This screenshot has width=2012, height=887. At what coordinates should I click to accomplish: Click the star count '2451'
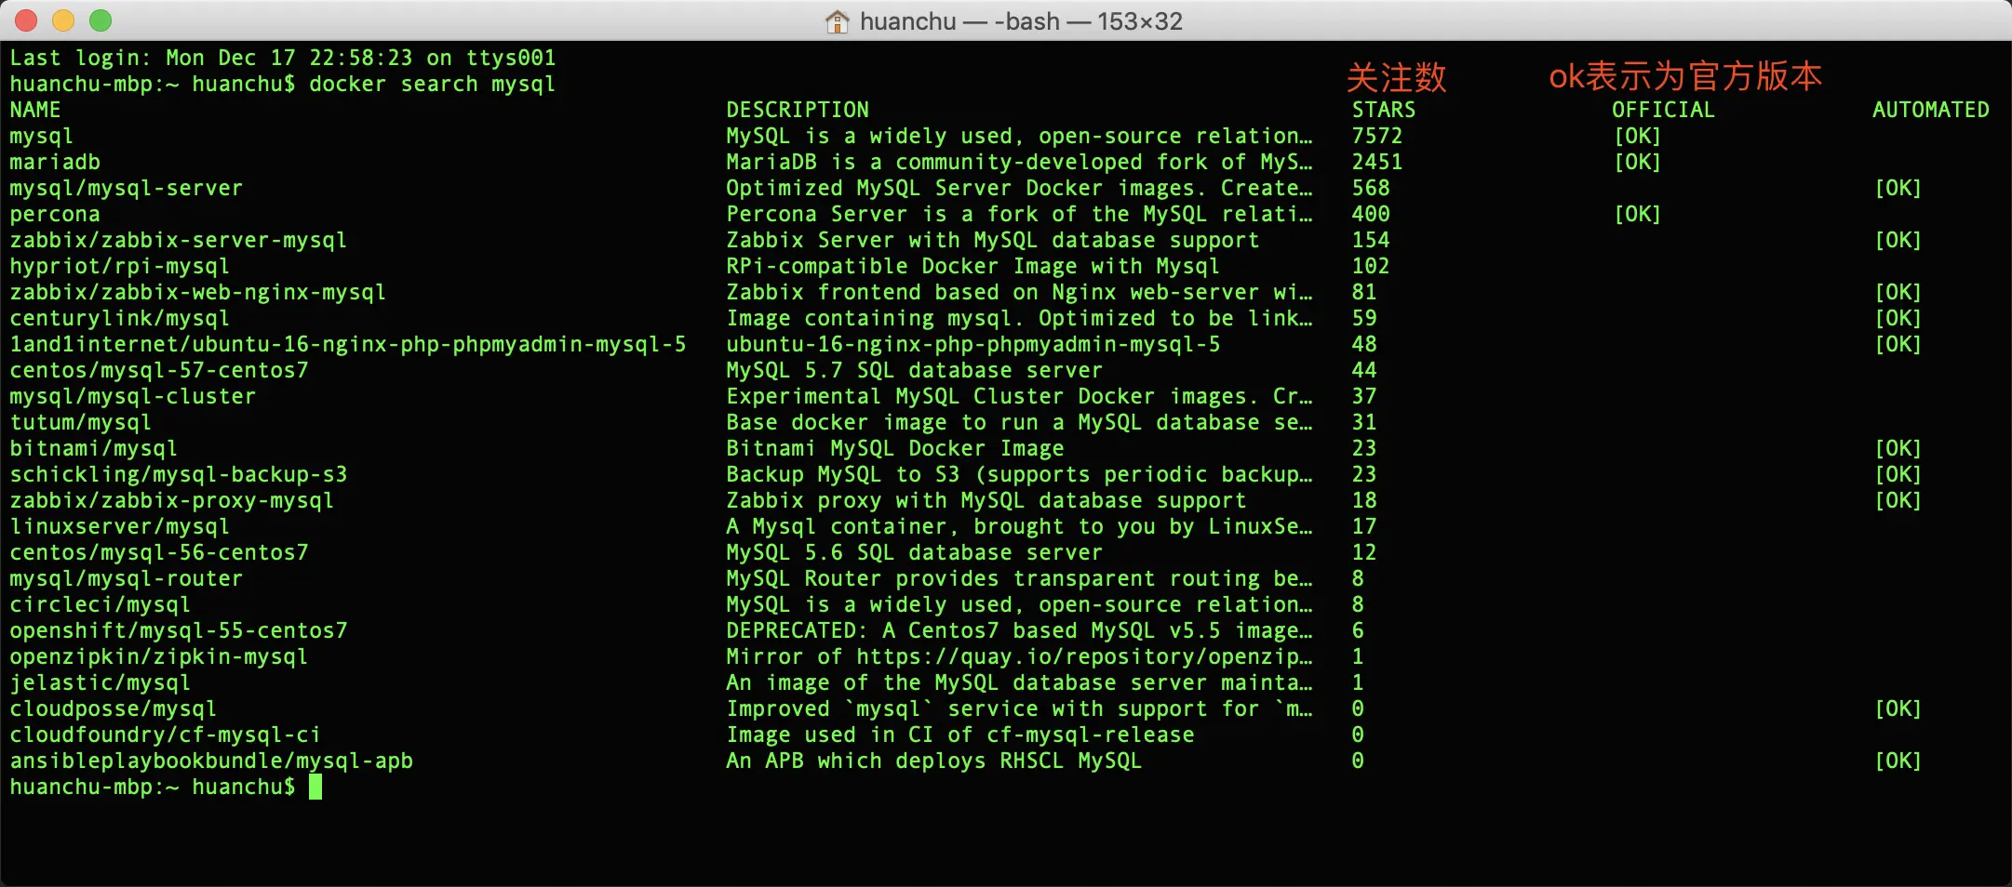tap(1377, 162)
